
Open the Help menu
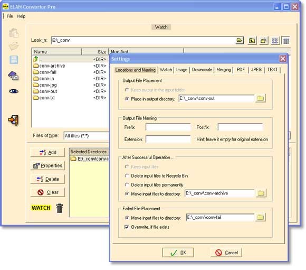point(21,16)
